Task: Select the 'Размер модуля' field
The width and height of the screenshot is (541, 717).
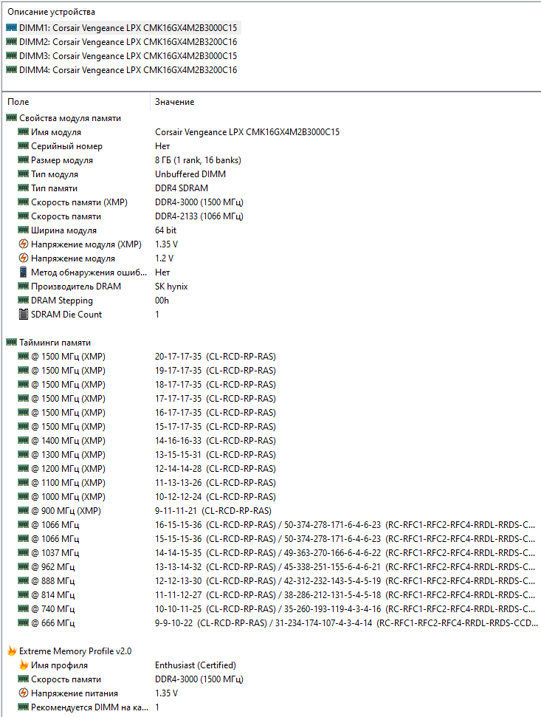Action: (x=62, y=160)
